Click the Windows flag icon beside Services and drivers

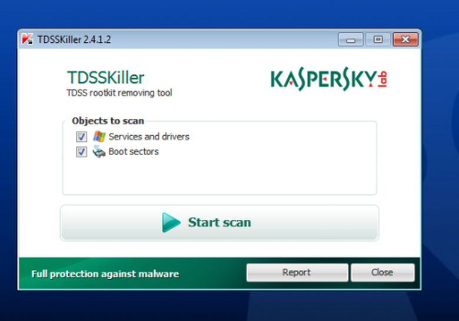click(98, 136)
